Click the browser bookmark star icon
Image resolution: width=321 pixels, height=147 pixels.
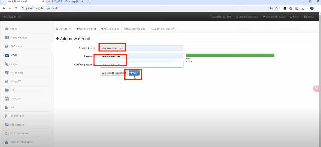[x=277, y=9]
